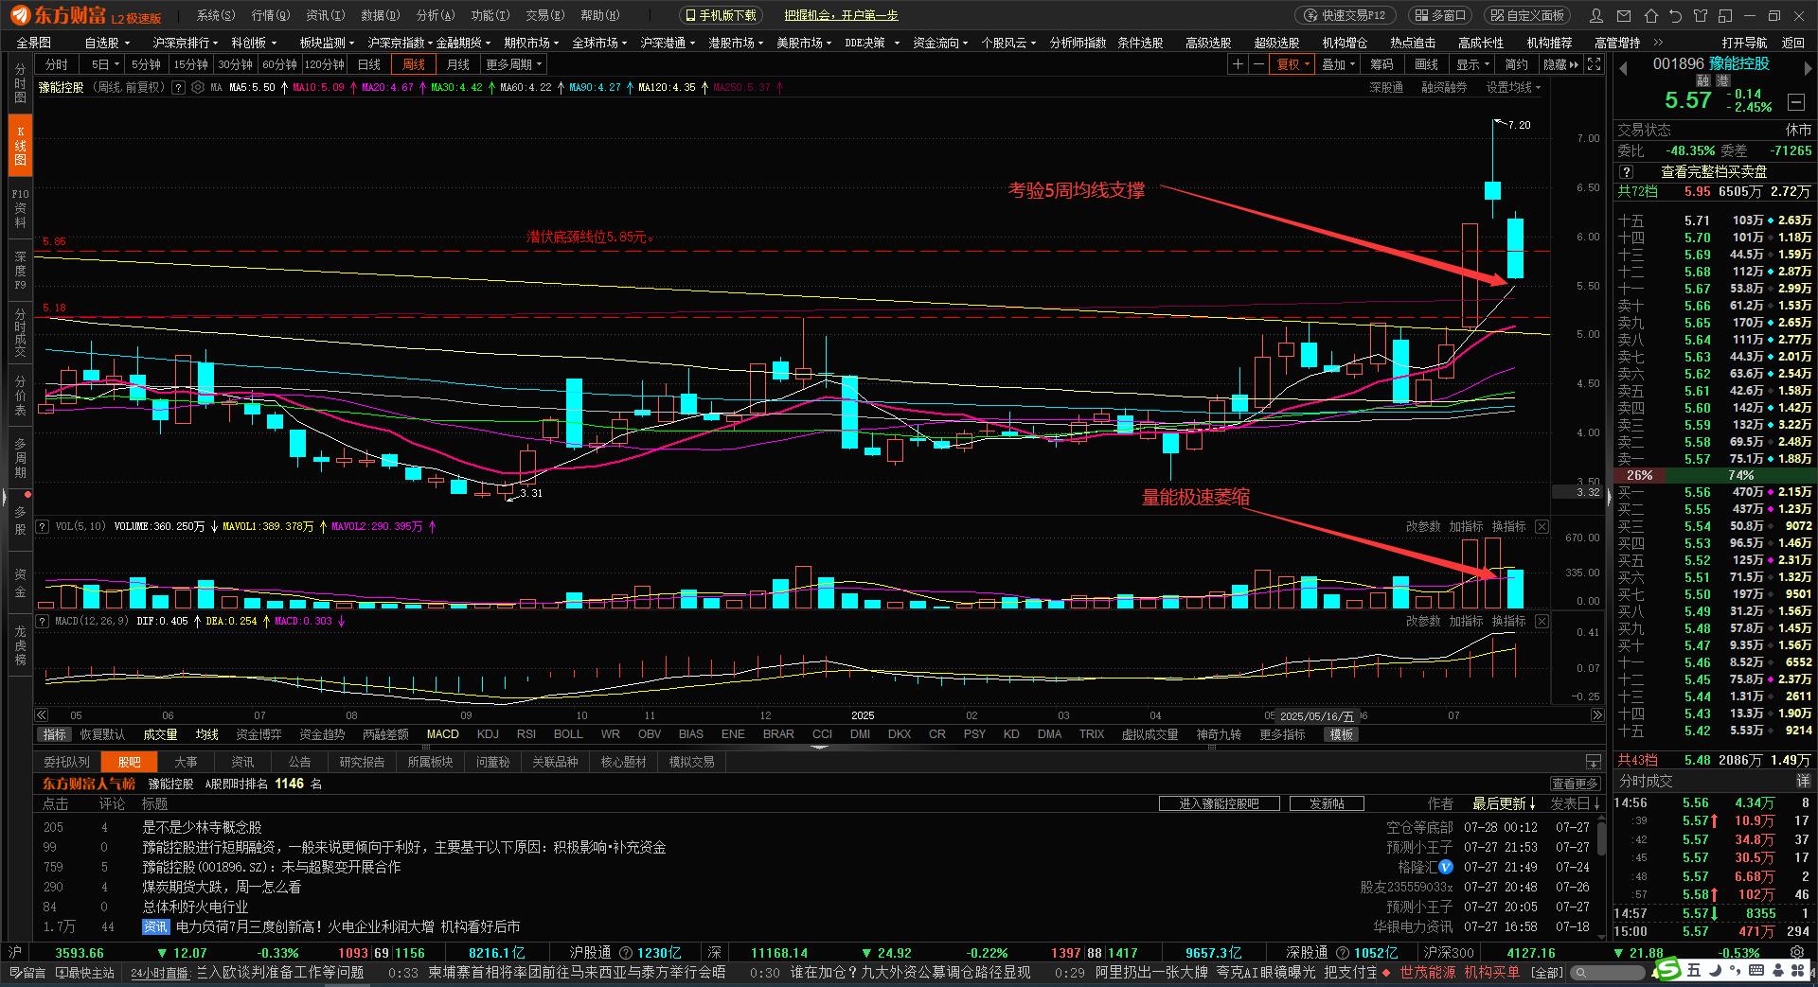Close the VOL indicator panel
Image resolution: width=1818 pixels, height=987 pixels.
pyautogui.click(x=1542, y=526)
